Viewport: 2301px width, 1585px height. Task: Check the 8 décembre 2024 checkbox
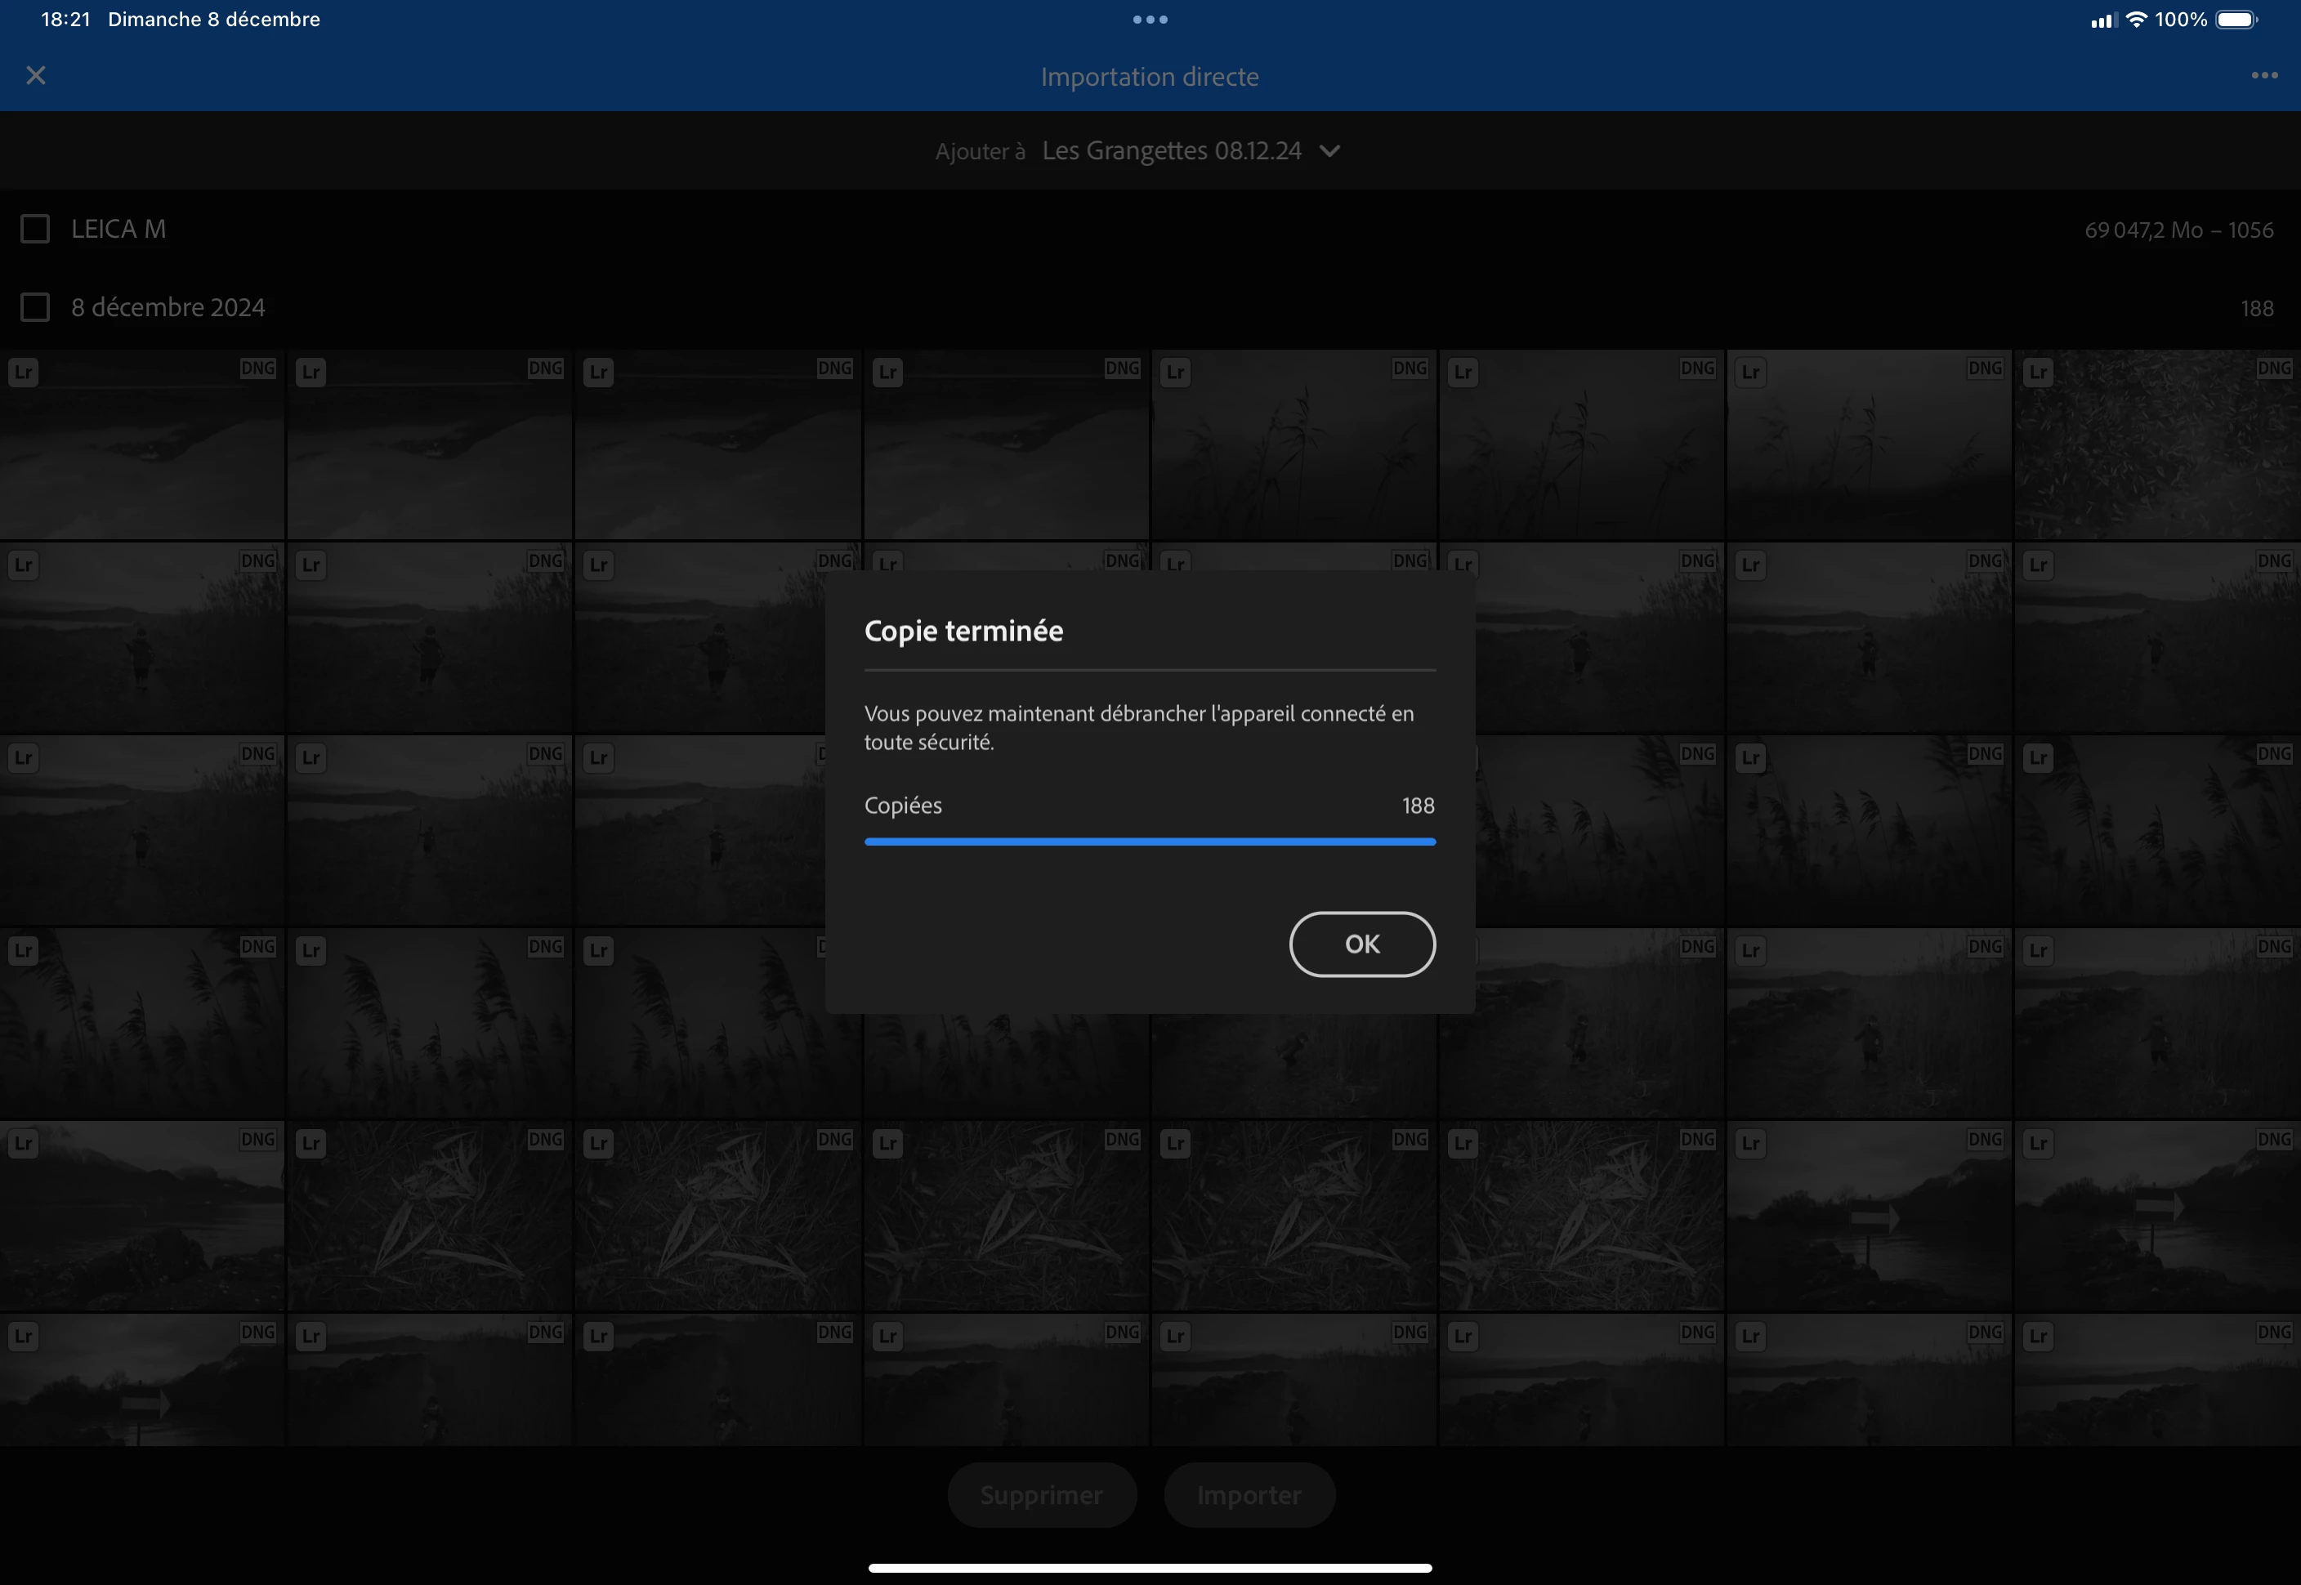point(36,308)
